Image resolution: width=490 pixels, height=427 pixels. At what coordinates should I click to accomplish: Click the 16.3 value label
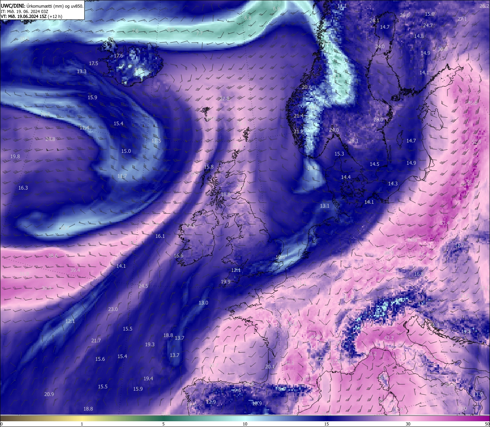click(x=23, y=188)
